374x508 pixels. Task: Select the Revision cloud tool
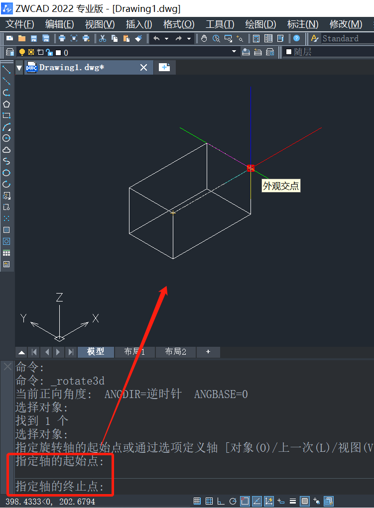point(6,150)
